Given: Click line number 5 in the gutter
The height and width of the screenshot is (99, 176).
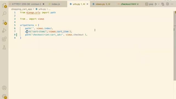Looking at the screenshot, I should pyautogui.click(x=15, y=25).
